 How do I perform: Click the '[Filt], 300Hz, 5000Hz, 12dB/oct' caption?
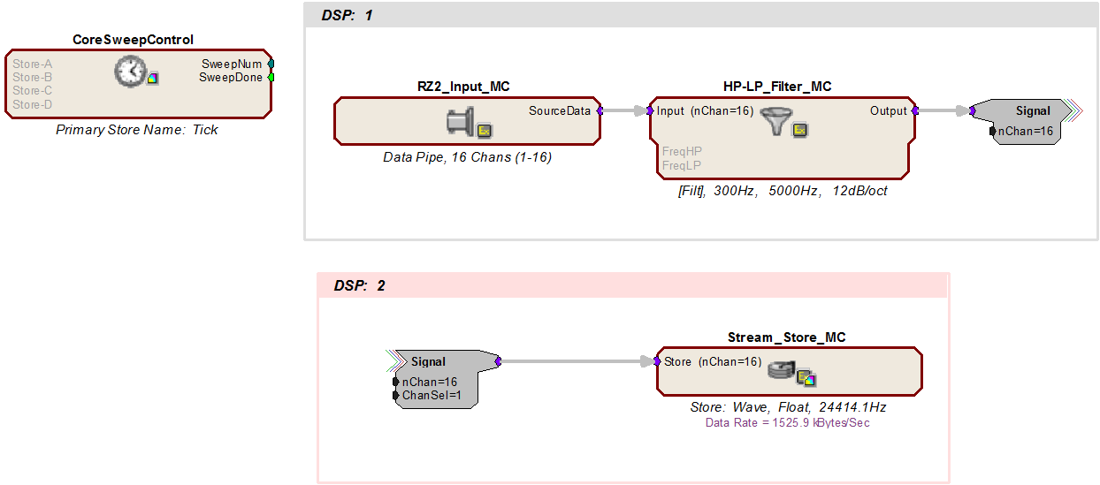(x=783, y=191)
